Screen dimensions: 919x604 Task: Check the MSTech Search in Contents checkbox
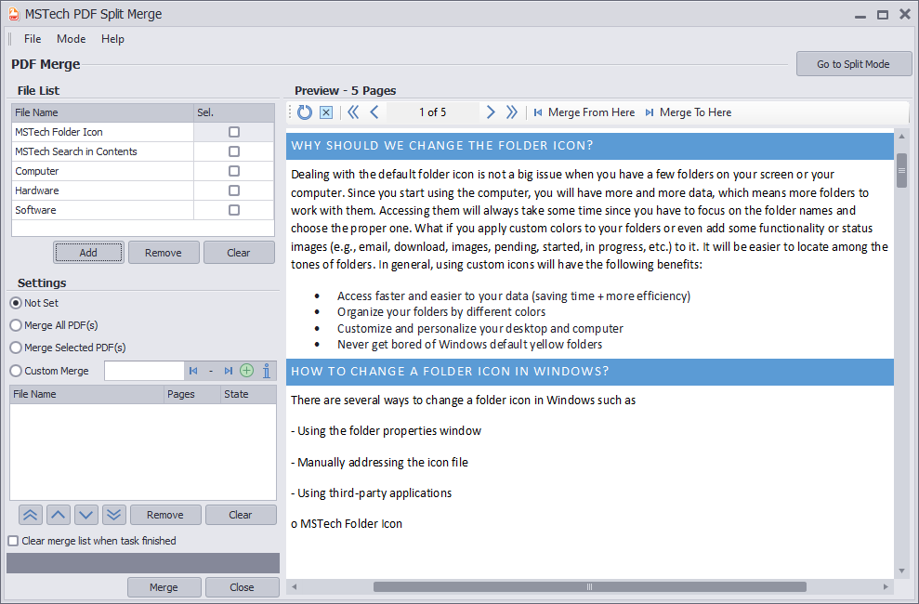coord(234,151)
